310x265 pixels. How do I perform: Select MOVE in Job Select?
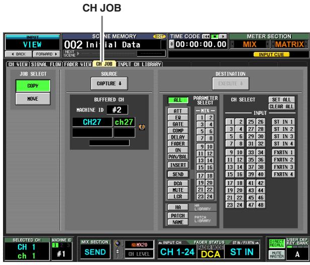point(33,99)
